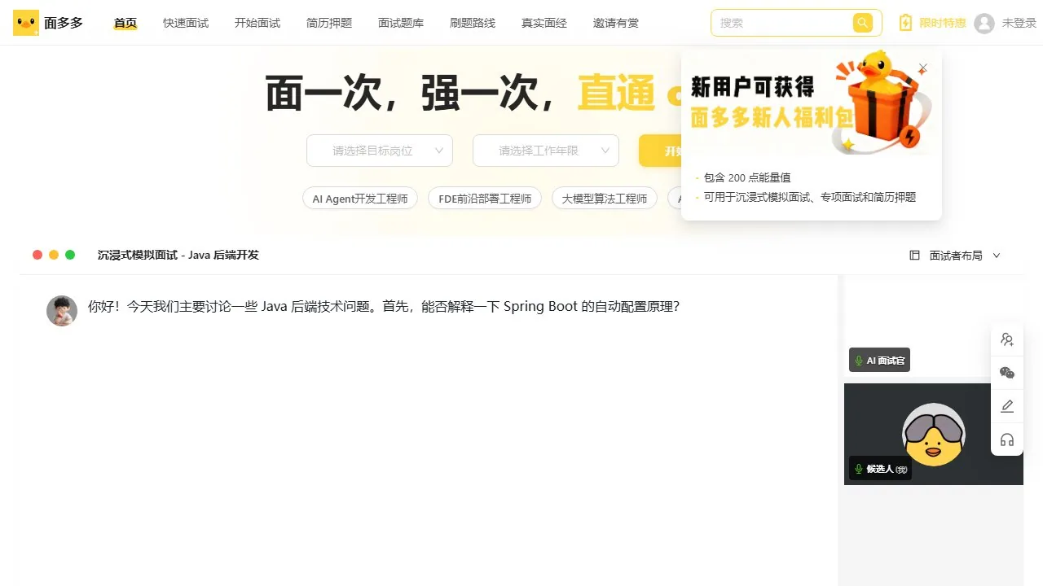Image resolution: width=1043 pixels, height=586 pixels.
Task: Click the 面多多 duck logo icon
Action: (26, 23)
